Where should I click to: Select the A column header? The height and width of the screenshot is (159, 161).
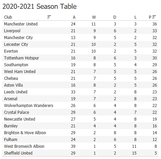74,17
